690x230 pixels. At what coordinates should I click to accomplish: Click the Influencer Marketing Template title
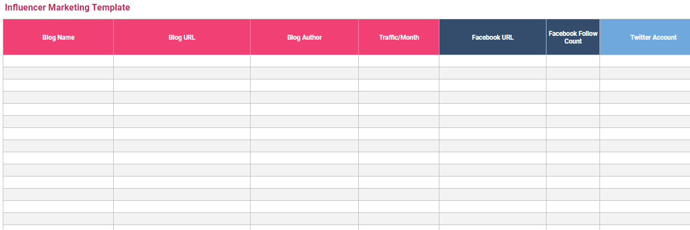[67, 8]
